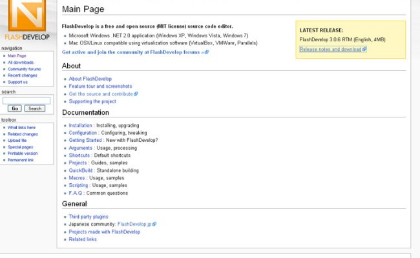The width and height of the screenshot is (420, 258).
Task: Open About FlashDevelop page
Action: pos(90,79)
